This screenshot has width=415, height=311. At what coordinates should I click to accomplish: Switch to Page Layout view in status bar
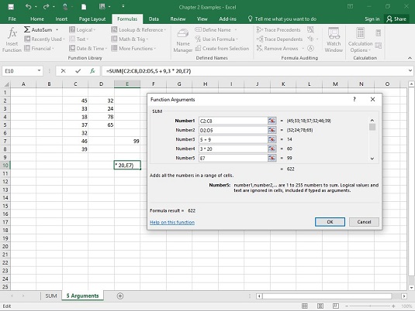[x=320, y=306]
